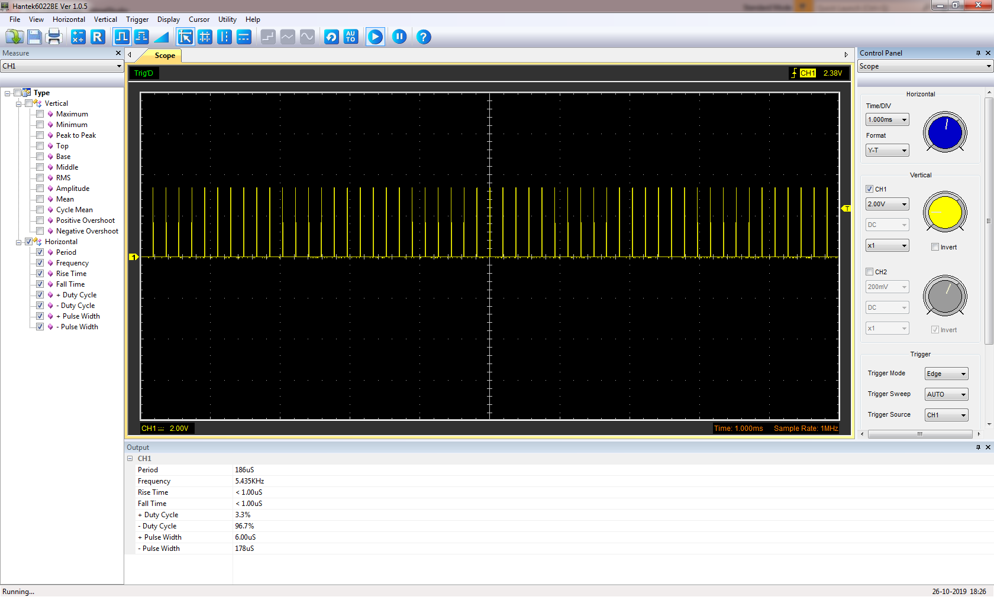Disable the CH1 channel checkbox
The image size is (994, 597).
point(869,189)
